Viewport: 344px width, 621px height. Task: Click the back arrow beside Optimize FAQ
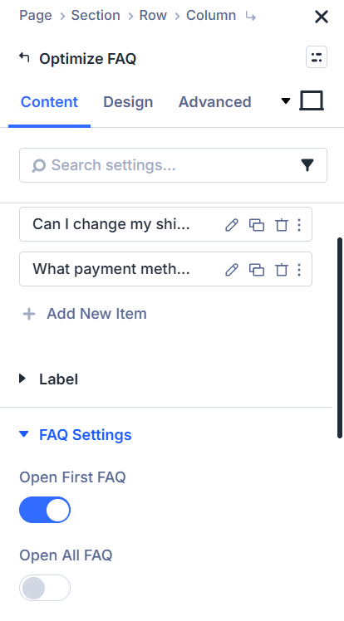(x=24, y=58)
